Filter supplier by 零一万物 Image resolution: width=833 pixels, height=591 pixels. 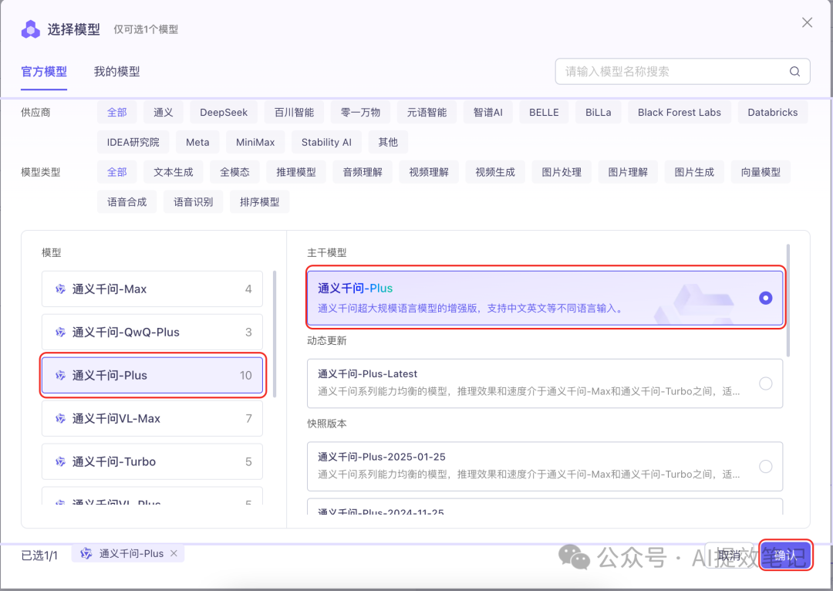360,112
